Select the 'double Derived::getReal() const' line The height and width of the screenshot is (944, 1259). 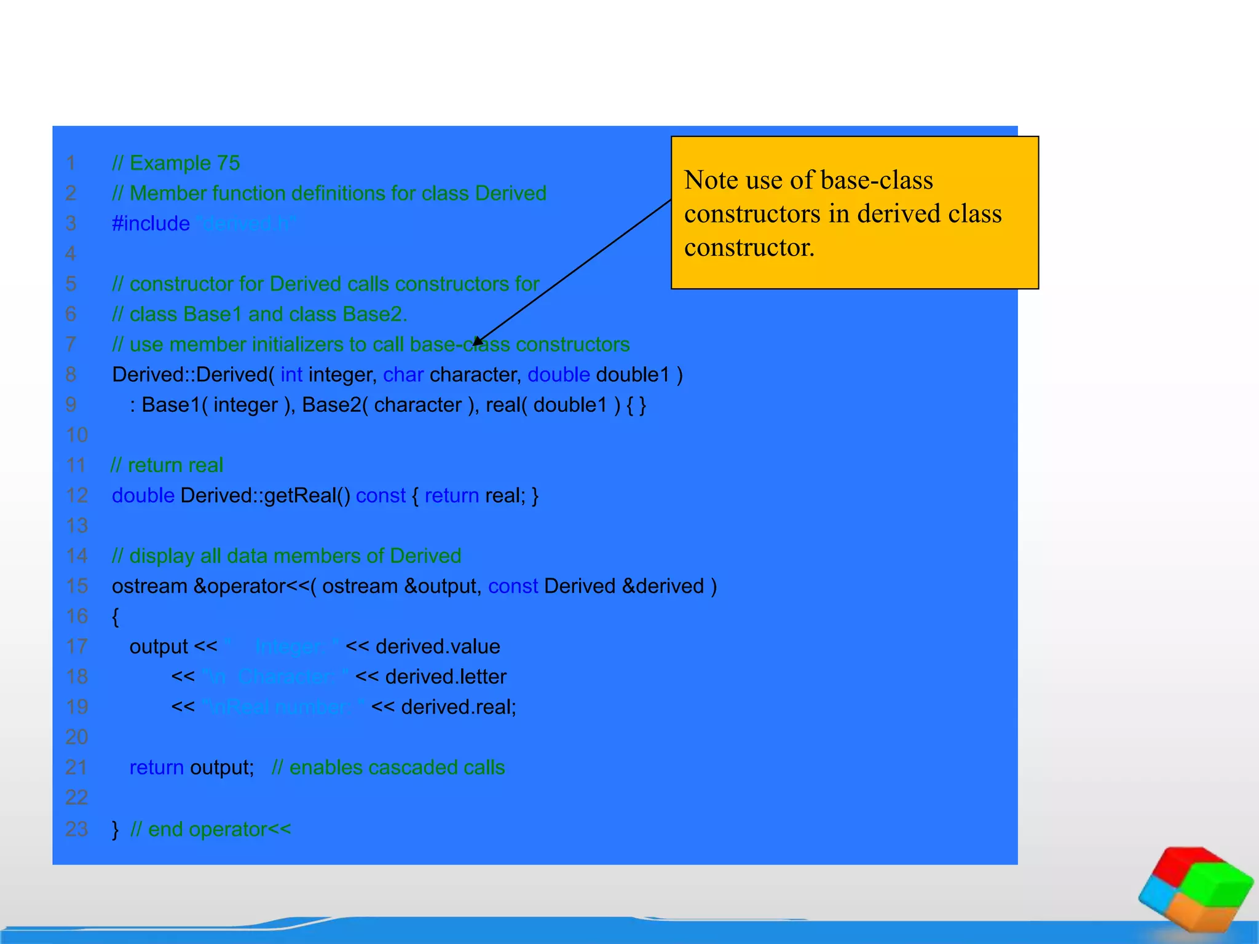(x=325, y=495)
